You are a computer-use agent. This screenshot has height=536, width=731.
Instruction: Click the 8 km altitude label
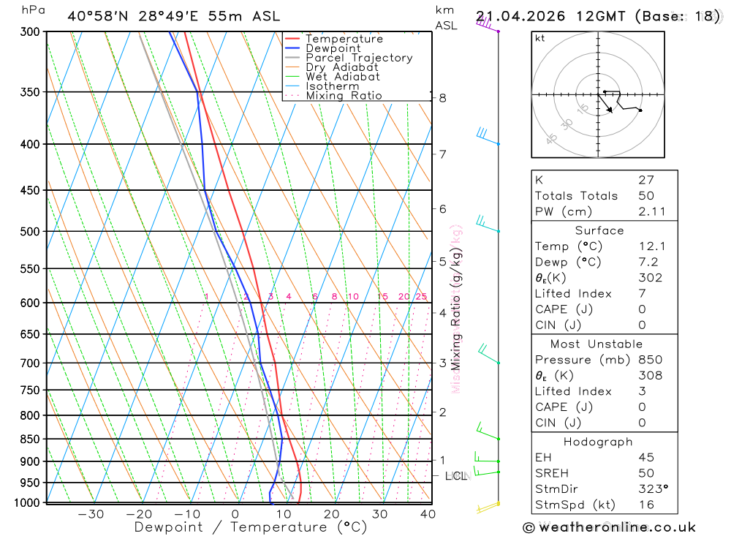(442, 98)
